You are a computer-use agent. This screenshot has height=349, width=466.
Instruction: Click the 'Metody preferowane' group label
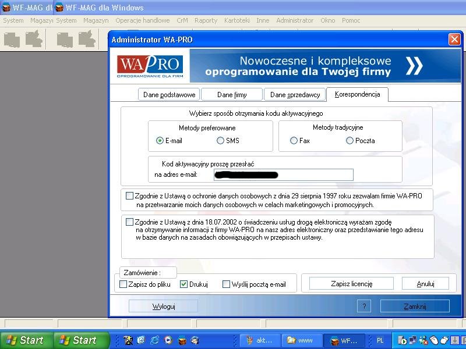(x=207, y=128)
